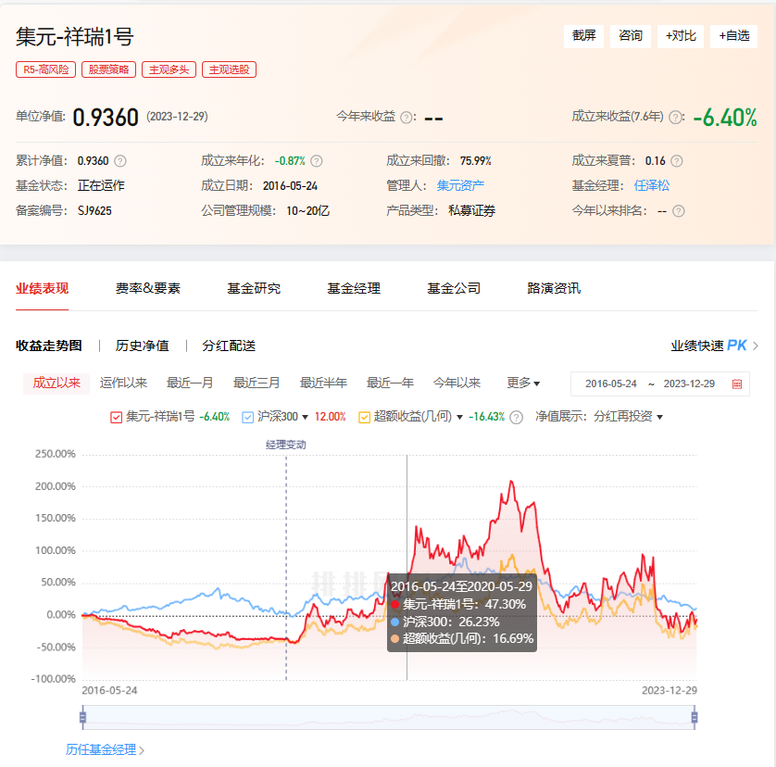This screenshot has height=767, width=776.
Task: Open manager 集元资产 link
Action: click(x=460, y=185)
